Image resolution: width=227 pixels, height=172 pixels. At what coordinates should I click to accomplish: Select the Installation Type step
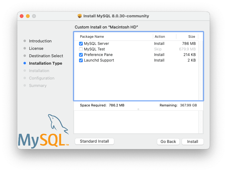[46, 63]
